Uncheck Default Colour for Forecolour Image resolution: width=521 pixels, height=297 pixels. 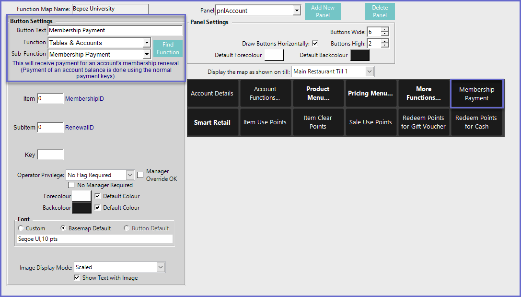coord(97,196)
